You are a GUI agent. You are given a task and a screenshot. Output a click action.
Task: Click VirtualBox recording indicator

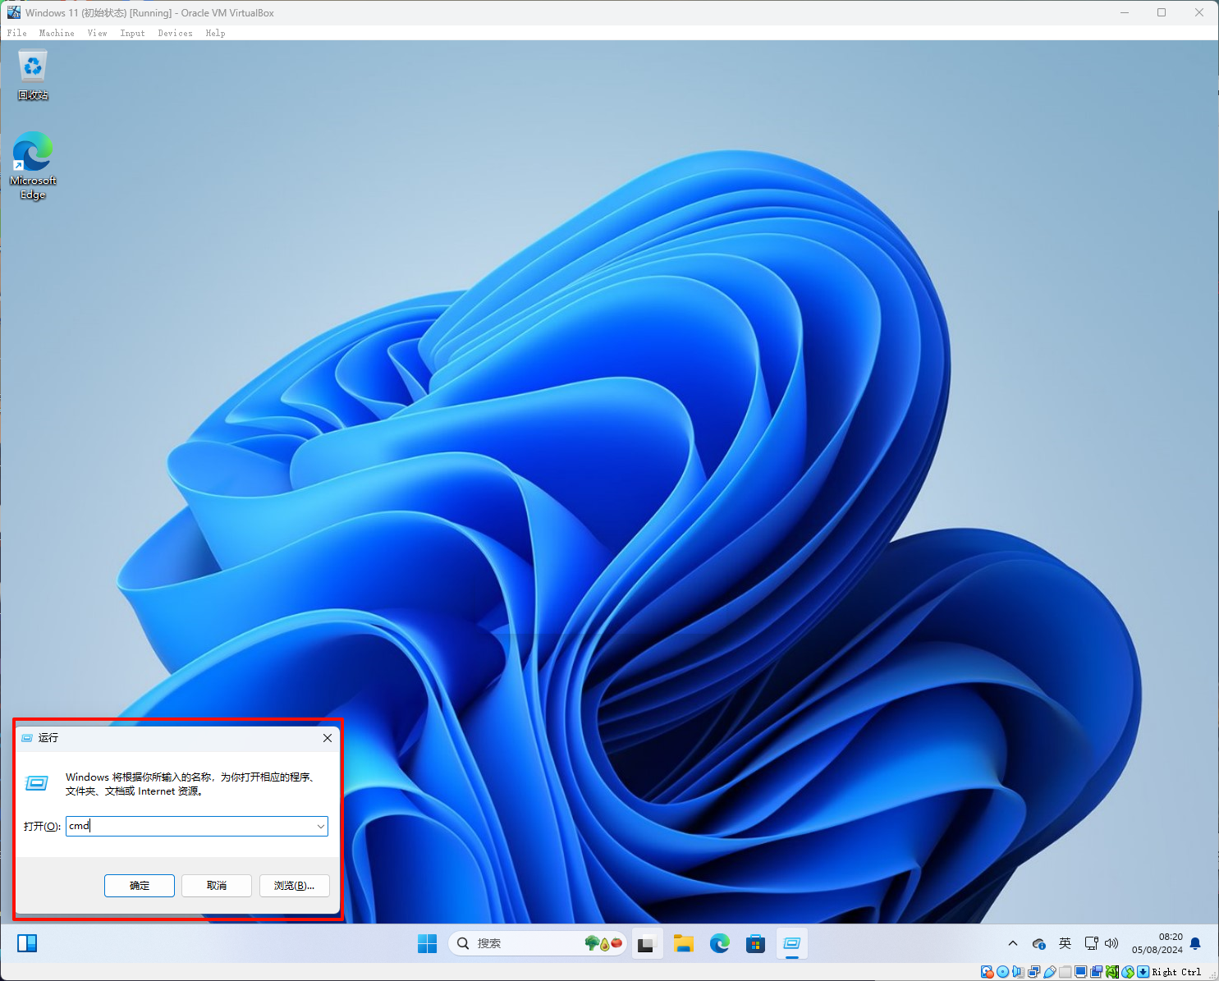coord(1096,972)
